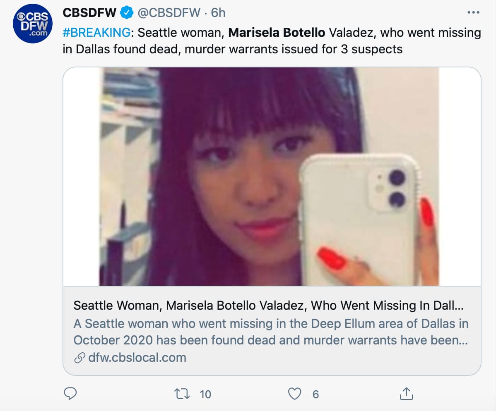This screenshot has height=411, width=496.
Task: Click the card headline 'Seattle Woman, Marisela Botello Valadez'
Action: coord(268,306)
